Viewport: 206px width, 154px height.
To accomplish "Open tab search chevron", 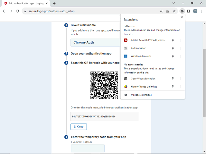I will (173, 3).
